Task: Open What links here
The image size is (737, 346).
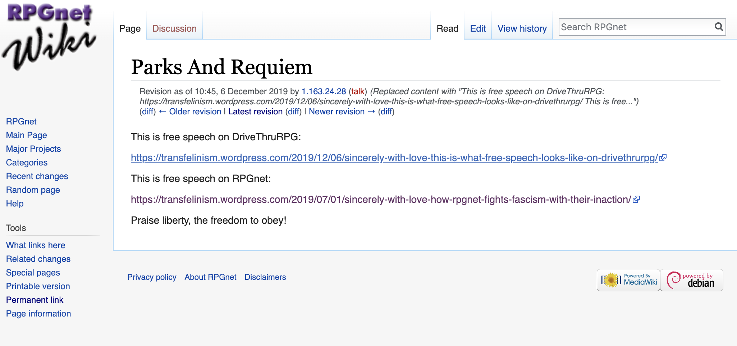Action: pyautogui.click(x=36, y=245)
